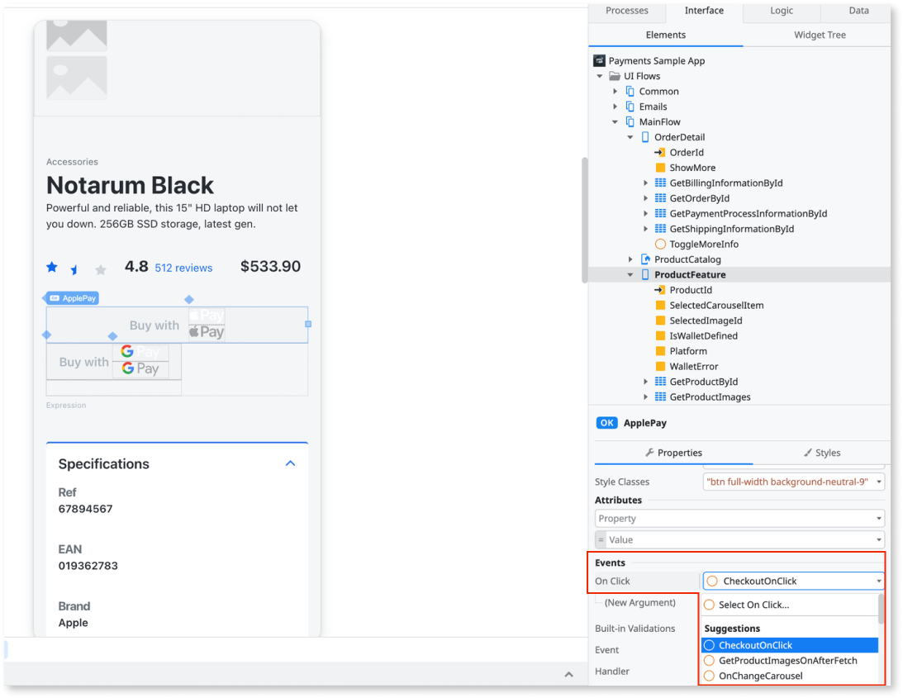Switch to the Styles tab
The image size is (903, 698).
[822, 453]
